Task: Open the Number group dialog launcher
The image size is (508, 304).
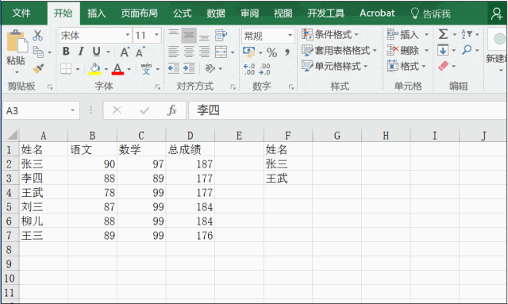Action: [x=291, y=87]
